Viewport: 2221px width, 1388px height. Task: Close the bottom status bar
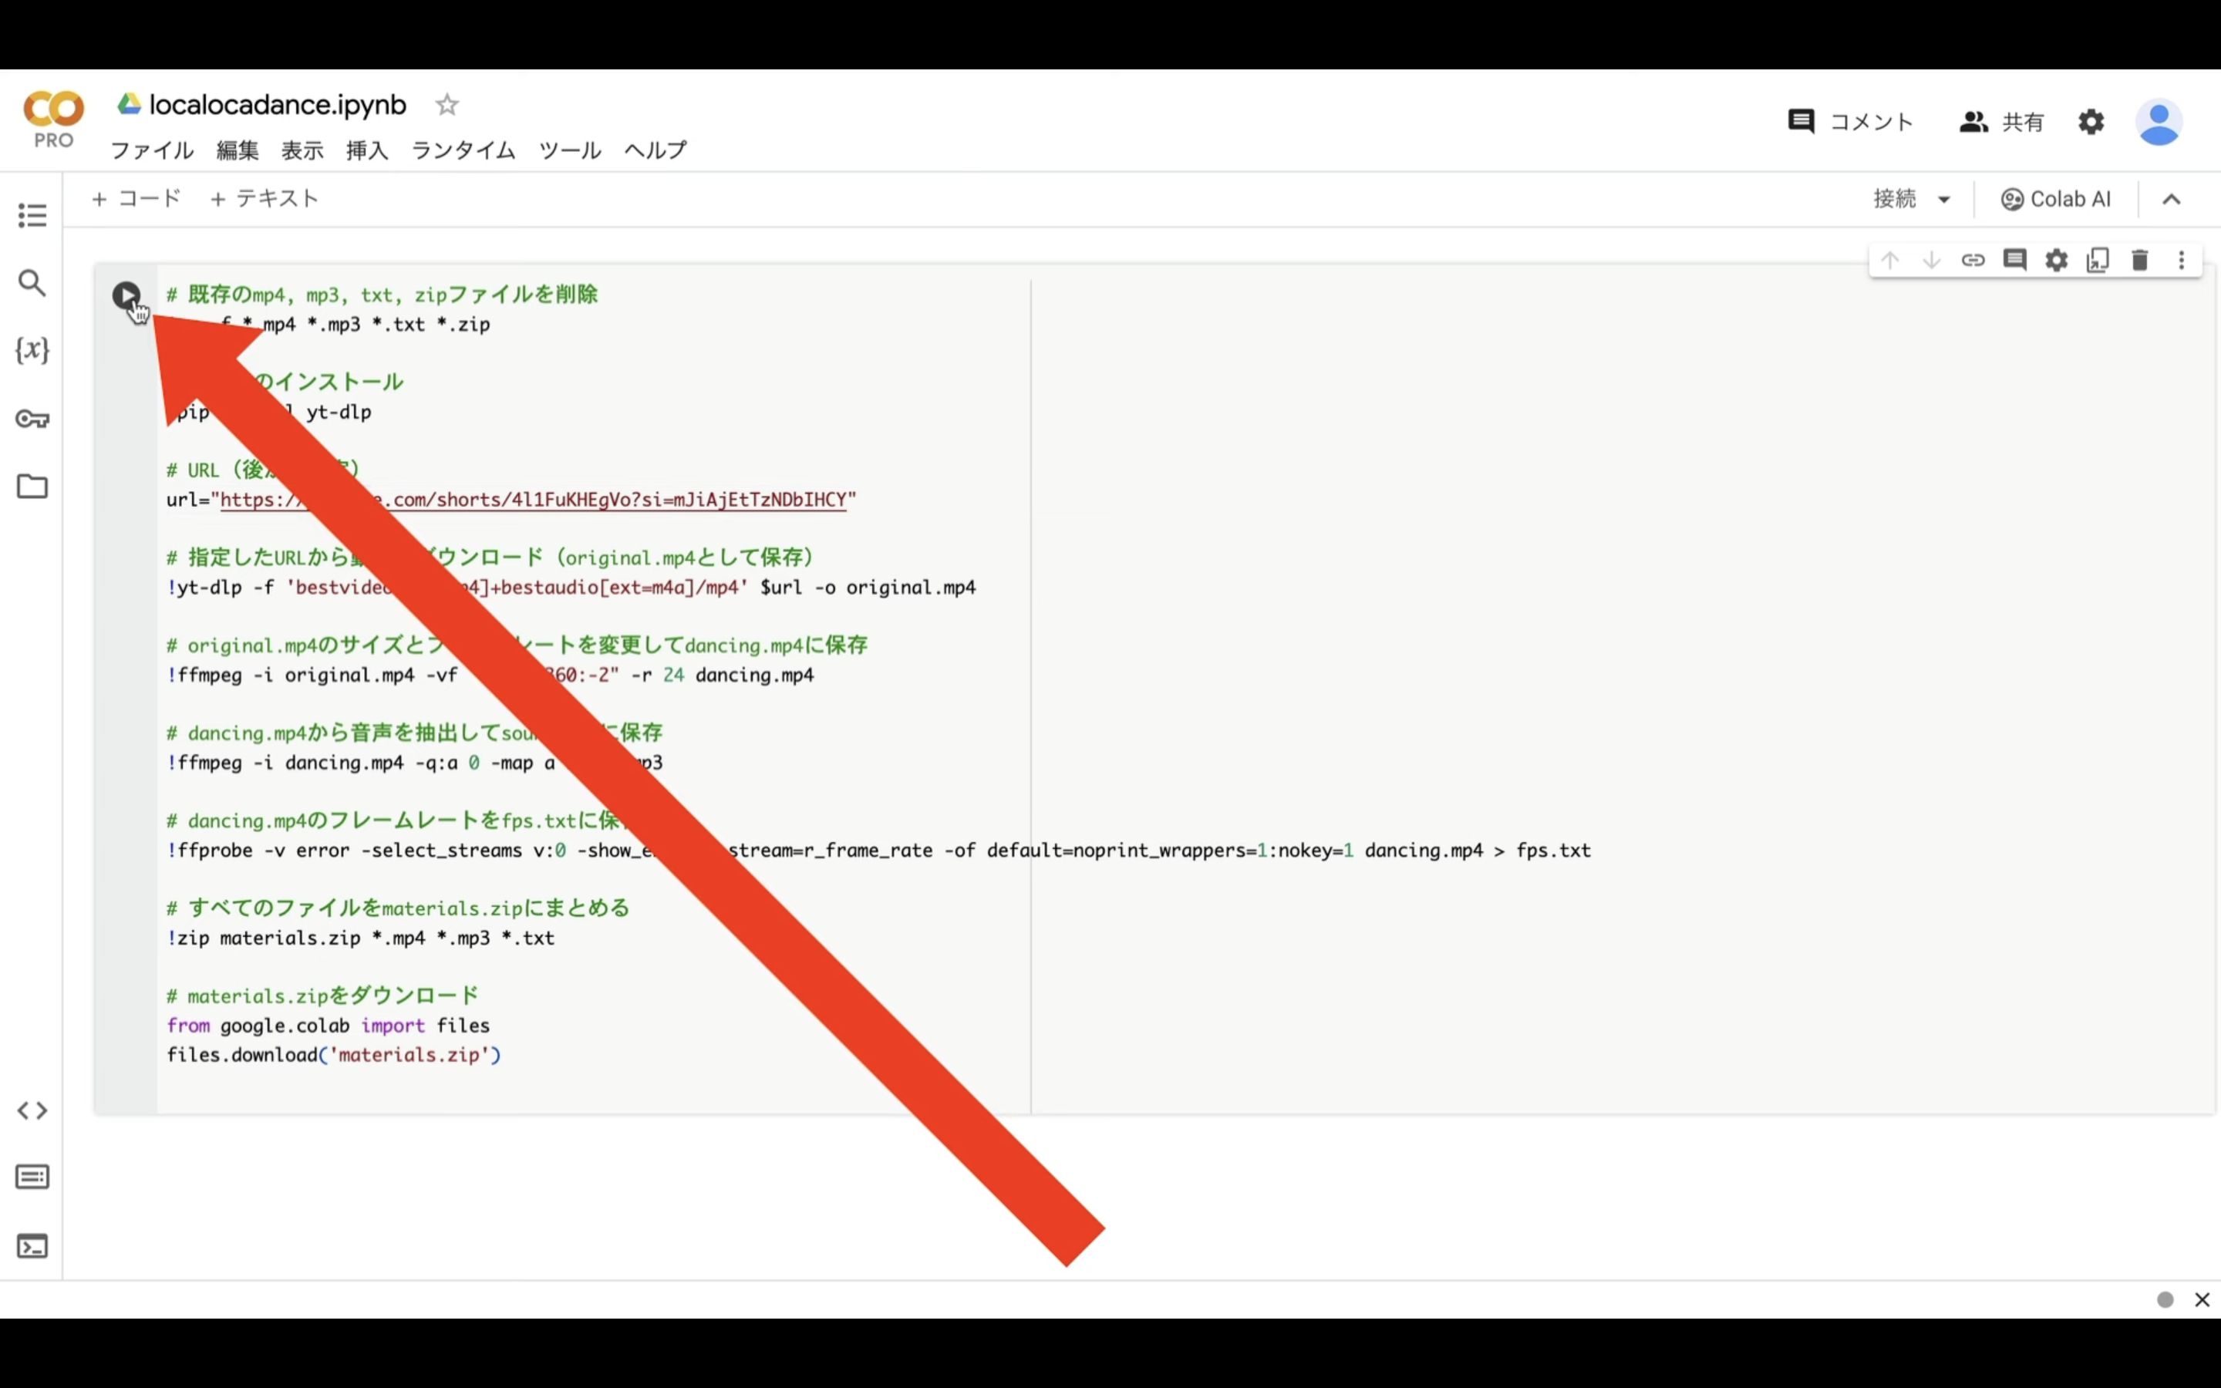[x=2202, y=1299]
